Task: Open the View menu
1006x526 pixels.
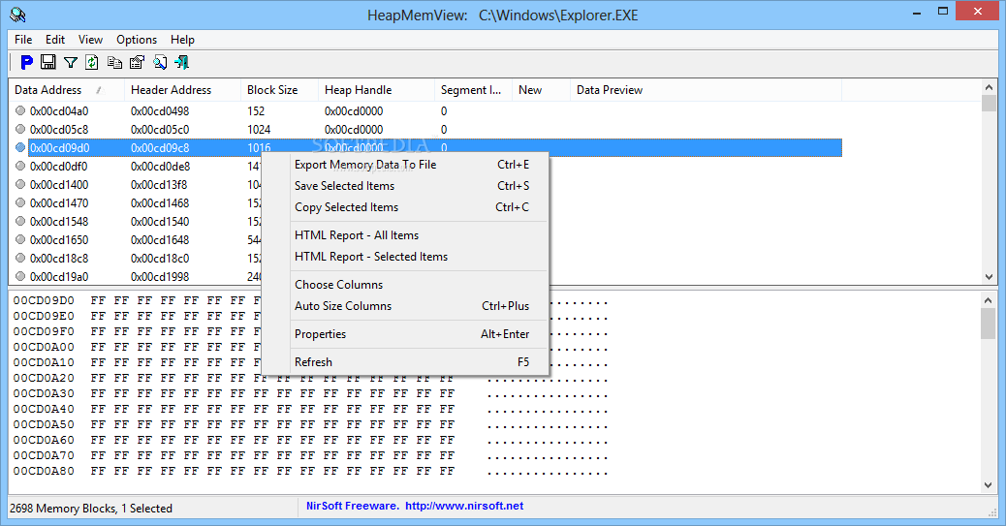Action: coord(90,40)
